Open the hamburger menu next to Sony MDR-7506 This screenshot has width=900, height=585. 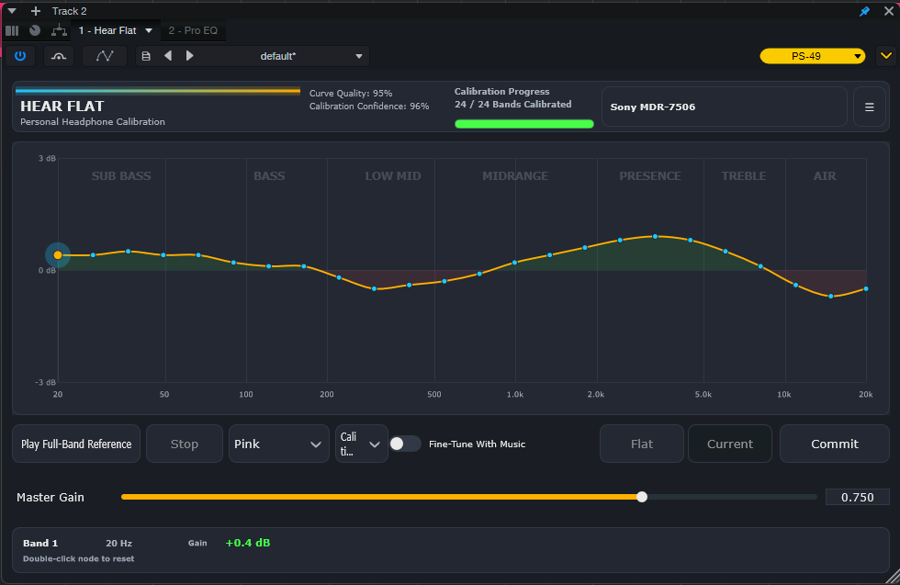tap(870, 107)
